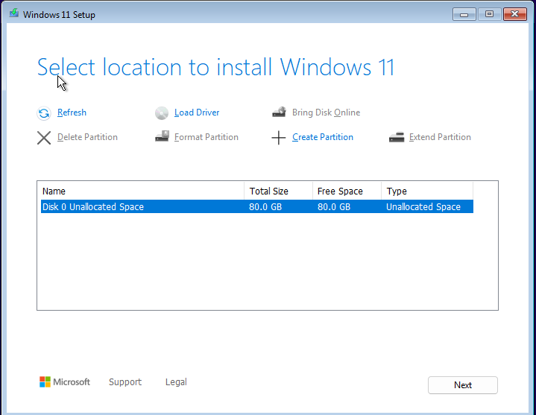
Task: Open the Support link
Action: point(125,382)
